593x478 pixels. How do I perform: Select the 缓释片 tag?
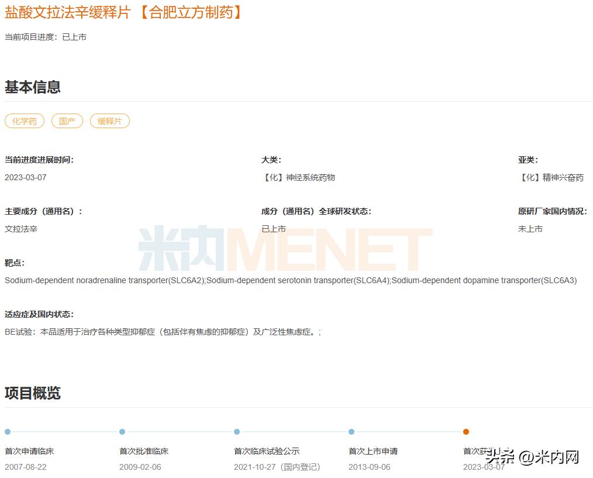(110, 121)
